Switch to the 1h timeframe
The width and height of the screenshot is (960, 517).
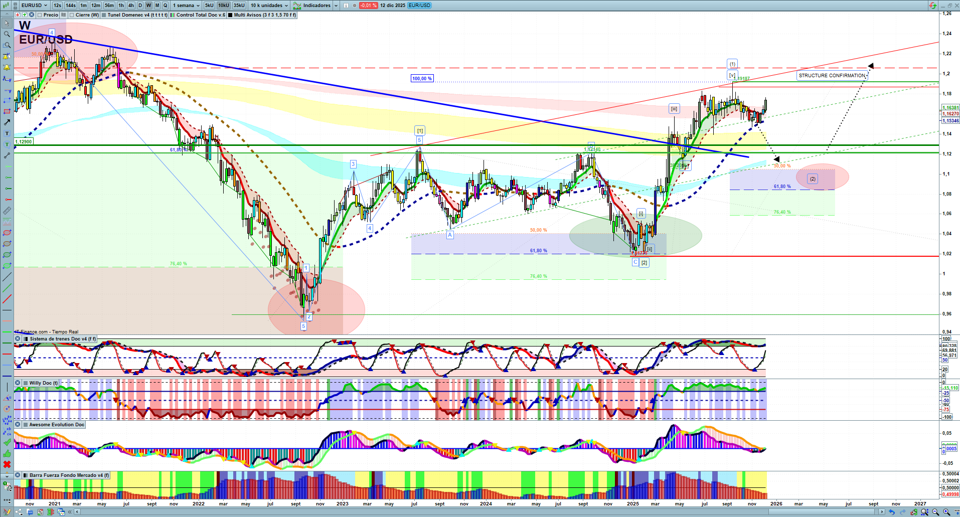click(x=121, y=6)
